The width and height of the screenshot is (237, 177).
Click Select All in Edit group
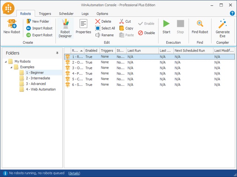[x=105, y=28]
